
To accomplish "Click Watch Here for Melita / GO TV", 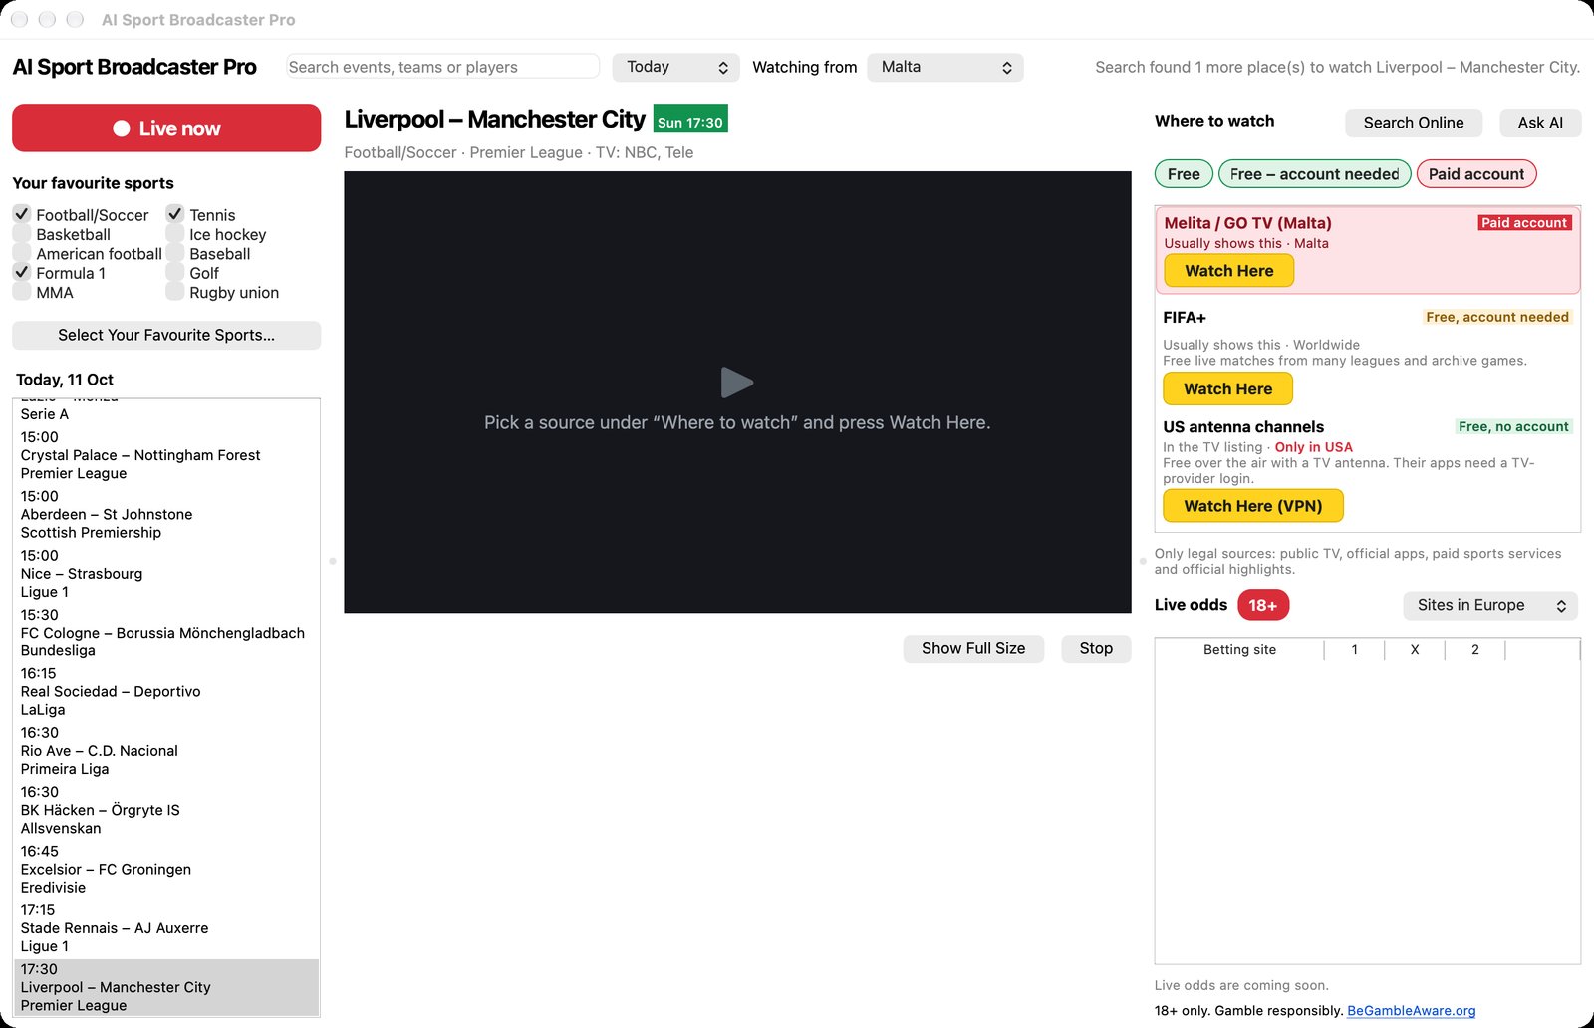I will click(1228, 271).
